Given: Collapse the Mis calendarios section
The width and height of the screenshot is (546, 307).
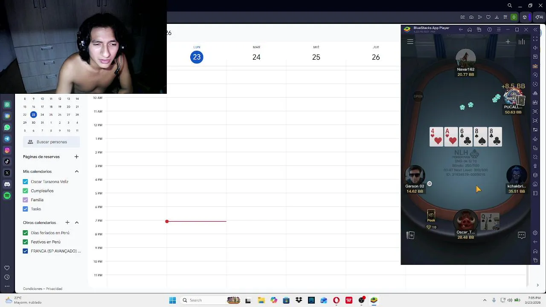Looking at the screenshot, I should (x=77, y=171).
